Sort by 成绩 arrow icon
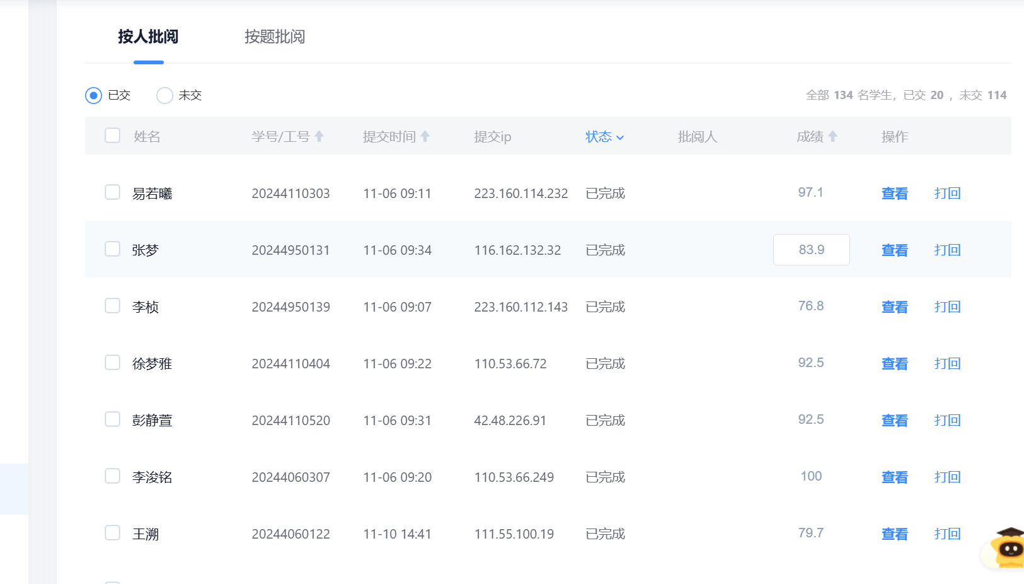Image resolution: width=1024 pixels, height=584 pixels. pos(832,136)
